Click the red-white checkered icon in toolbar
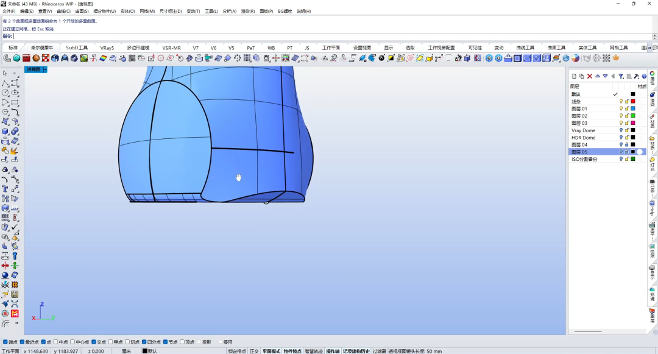Viewport: 658px width, 354px height. click(x=46, y=58)
